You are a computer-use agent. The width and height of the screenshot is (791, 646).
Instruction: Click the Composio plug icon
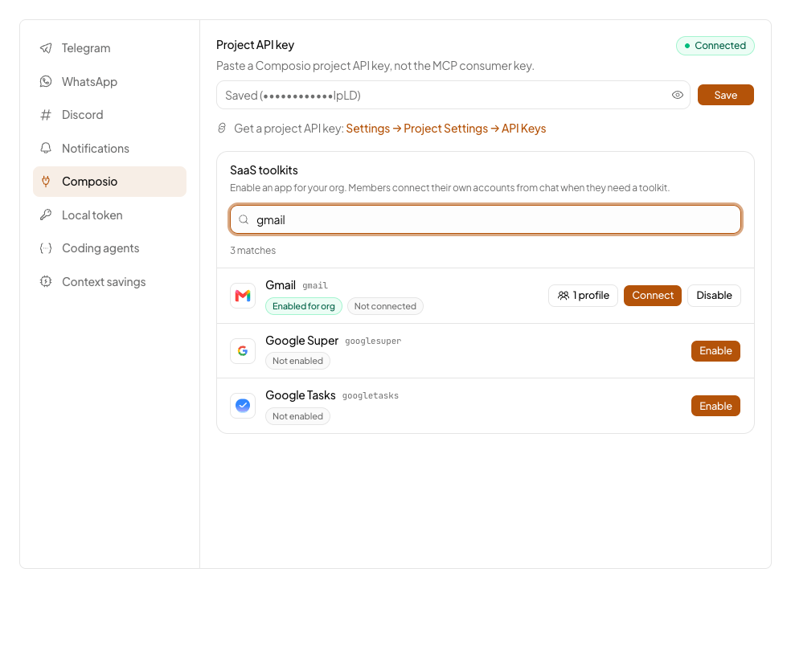46,182
